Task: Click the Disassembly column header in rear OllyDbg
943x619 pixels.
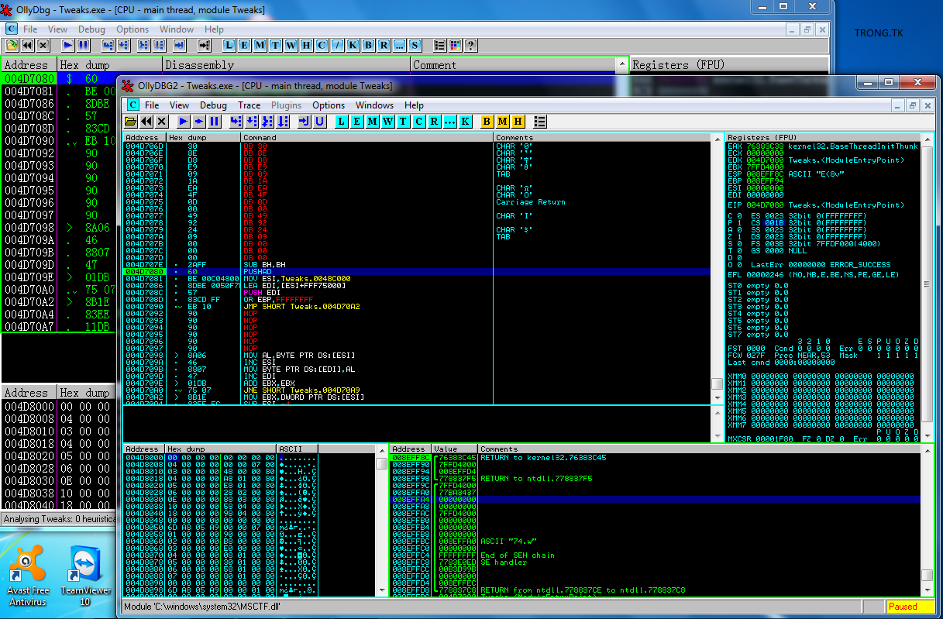Action: 287,65
